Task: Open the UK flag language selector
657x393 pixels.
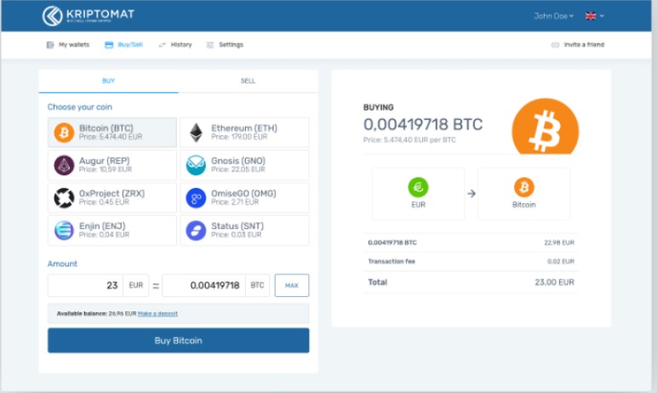Action: pyautogui.click(x=595, y=16)
